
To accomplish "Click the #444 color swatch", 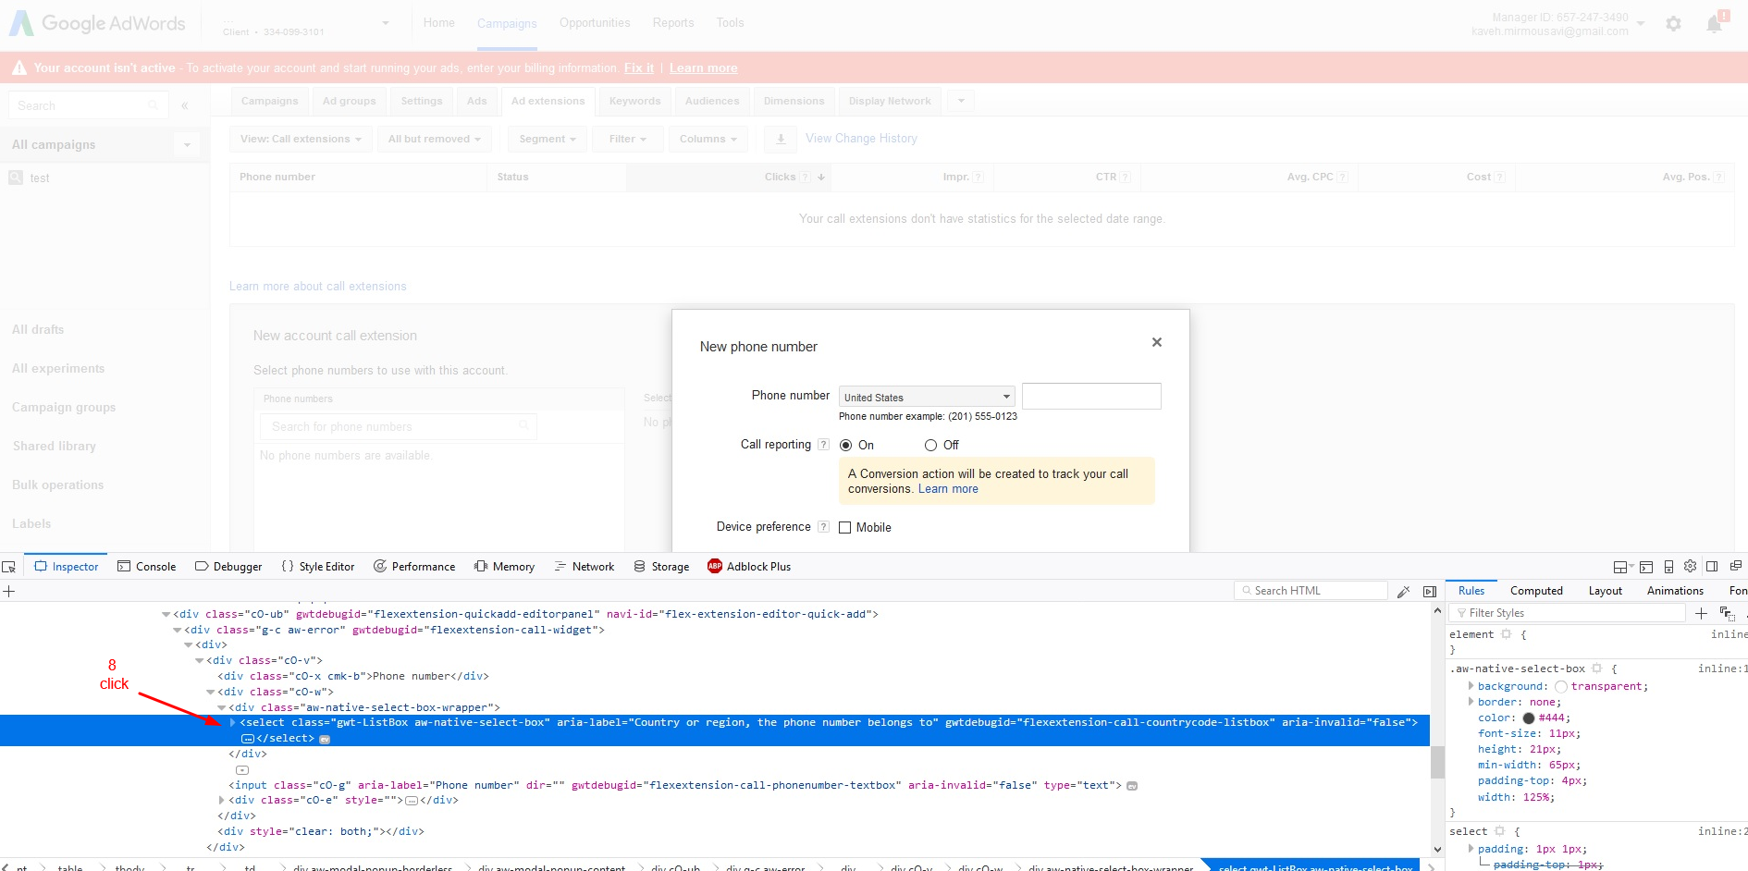I will click(1529, 718).
